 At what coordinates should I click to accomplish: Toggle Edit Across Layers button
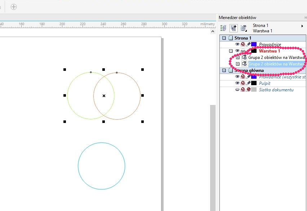point(233,28)
